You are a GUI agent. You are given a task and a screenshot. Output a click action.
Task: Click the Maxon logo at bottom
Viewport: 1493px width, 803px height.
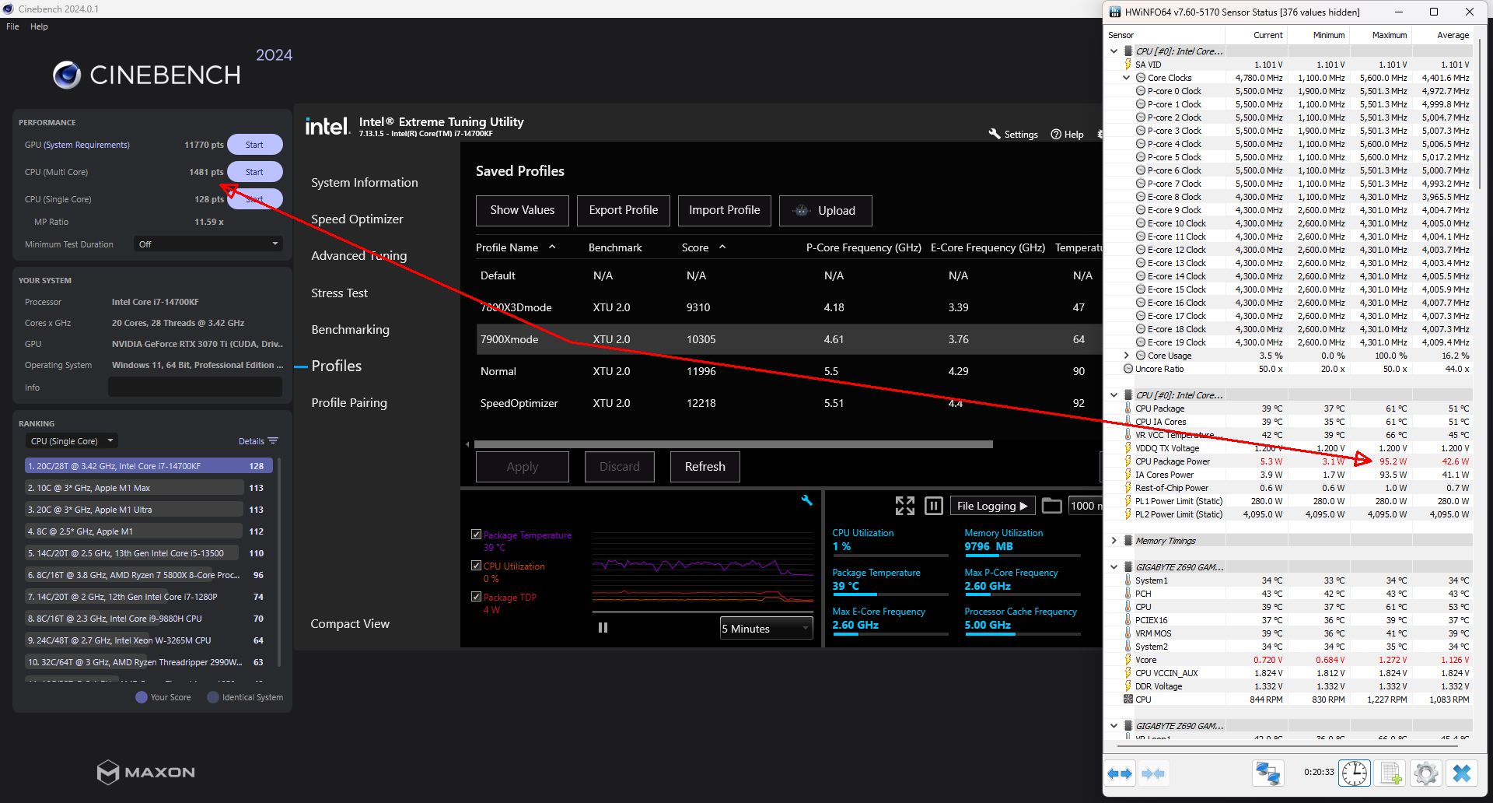point(145,772)
